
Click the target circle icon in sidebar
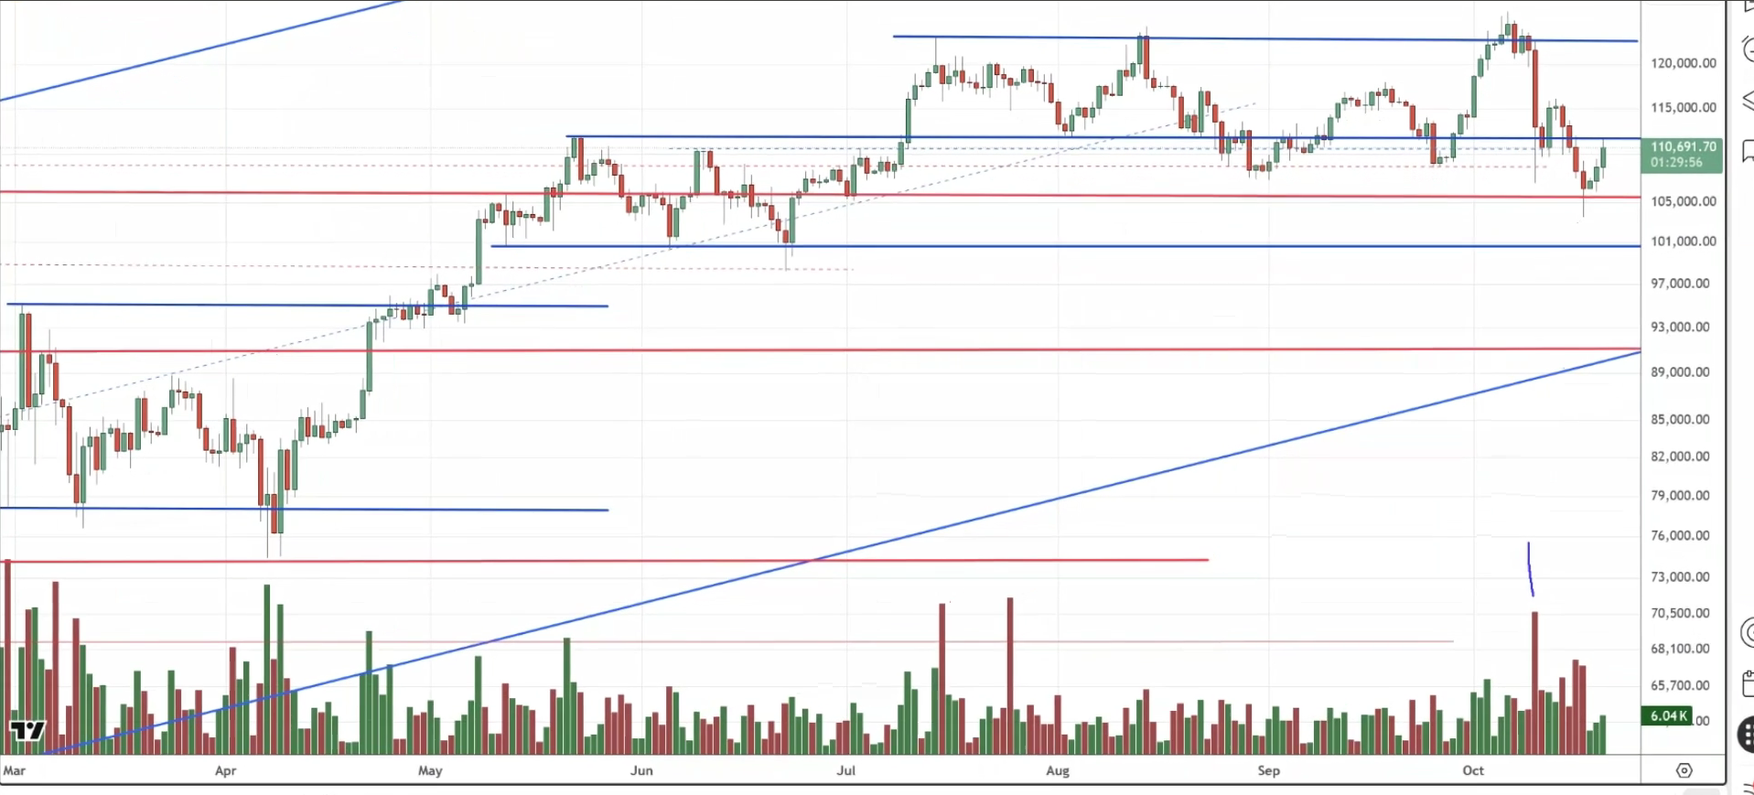(1747, 632)
